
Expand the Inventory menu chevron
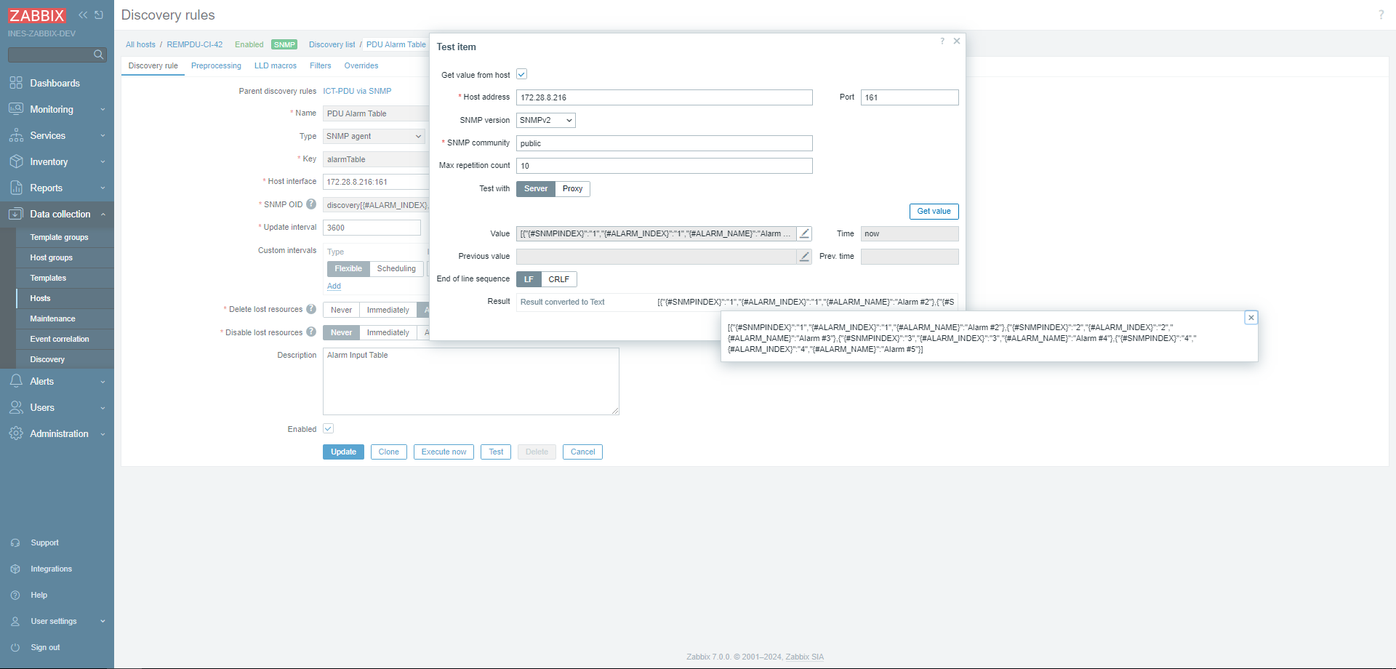103,162
